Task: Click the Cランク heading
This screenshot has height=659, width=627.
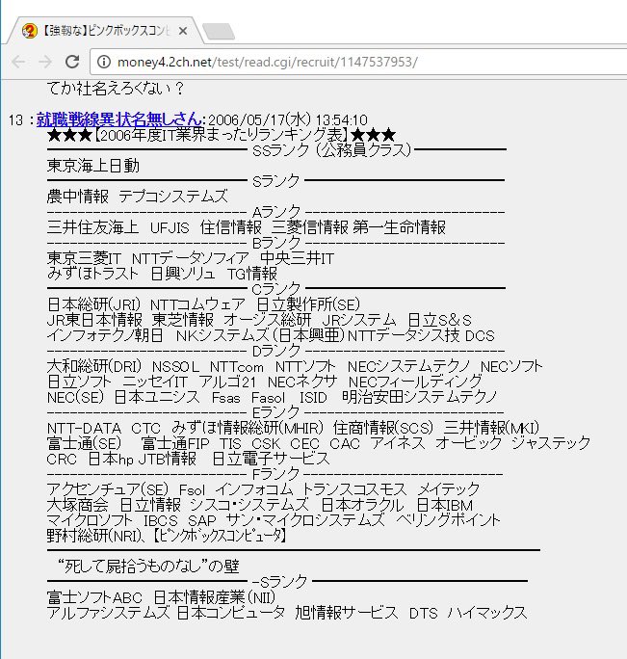Action: point(276,289)
